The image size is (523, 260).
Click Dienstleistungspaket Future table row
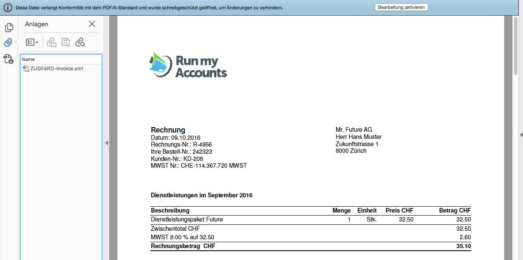pos(311,219)
